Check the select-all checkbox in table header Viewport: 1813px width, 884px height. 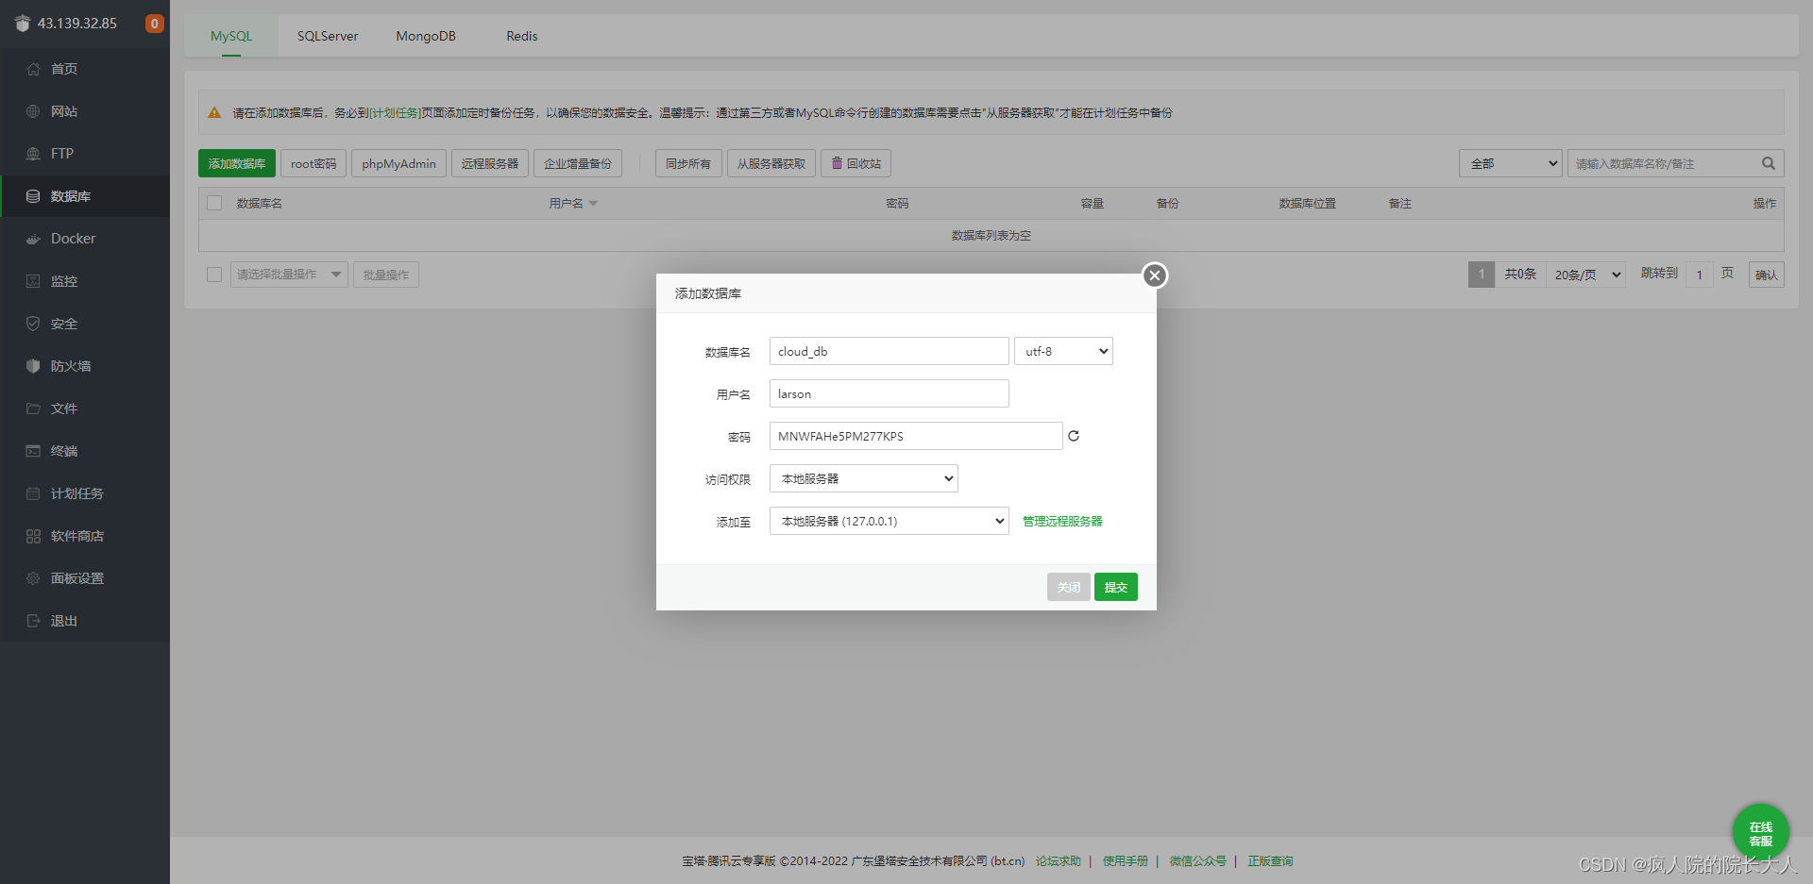click(213, 203)
